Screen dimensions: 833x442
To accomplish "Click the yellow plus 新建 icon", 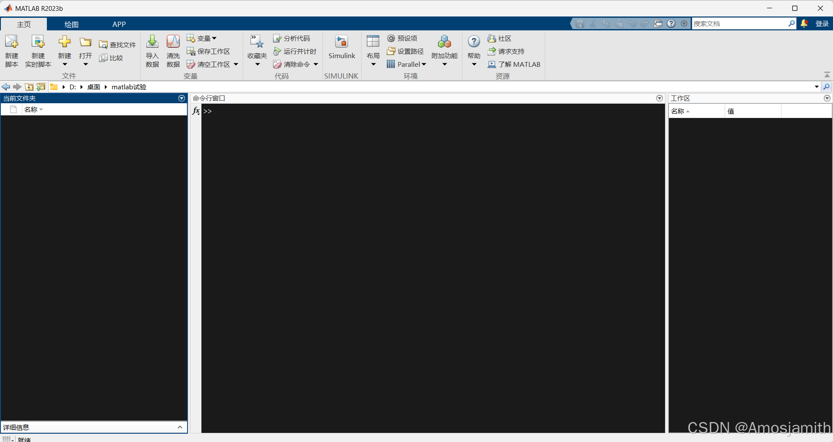I will [65, 42].
